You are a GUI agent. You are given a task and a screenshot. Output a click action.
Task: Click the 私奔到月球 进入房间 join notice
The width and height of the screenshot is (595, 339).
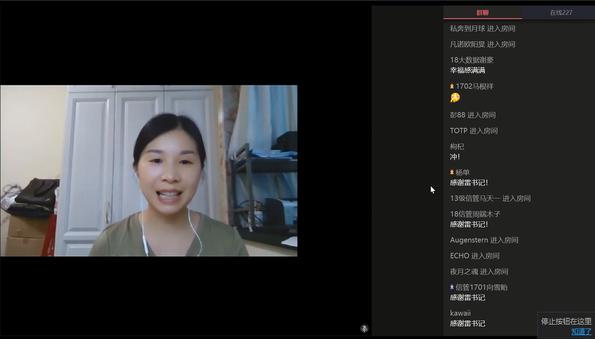[x=482, y=28]
